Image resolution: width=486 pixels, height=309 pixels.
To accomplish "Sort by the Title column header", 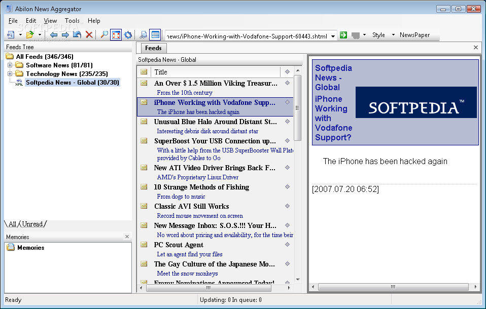I will [215, 72].
